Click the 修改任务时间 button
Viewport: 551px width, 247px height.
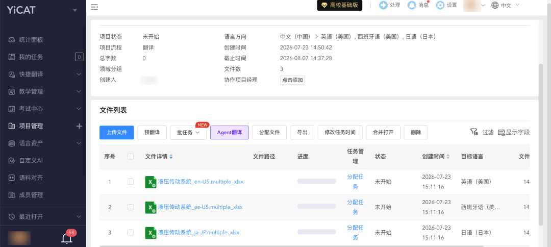click(x=340, y=133)
